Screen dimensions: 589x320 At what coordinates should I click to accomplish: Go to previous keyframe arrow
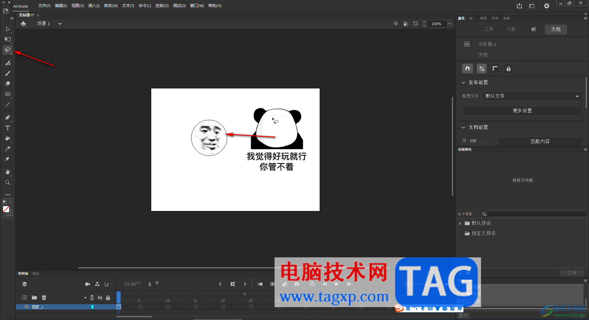220,284
